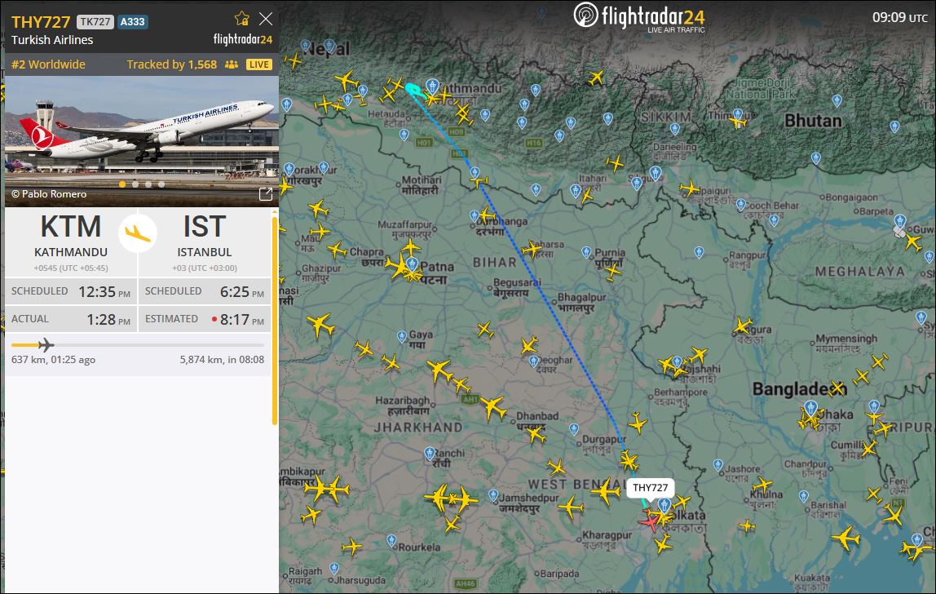Screen dimensions: 936x594
Task: Click the Flightradar24 logo at top
Action: tap(639, 18)
